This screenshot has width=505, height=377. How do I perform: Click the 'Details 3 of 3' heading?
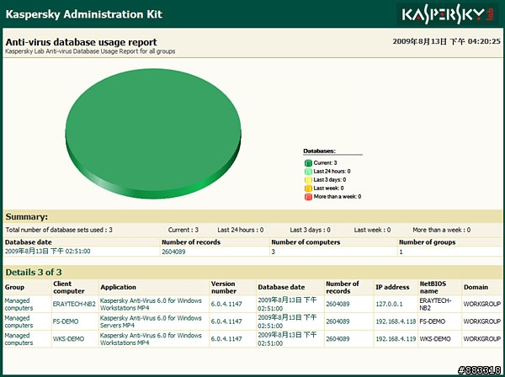pyautogui.click(x=34, y=273)
